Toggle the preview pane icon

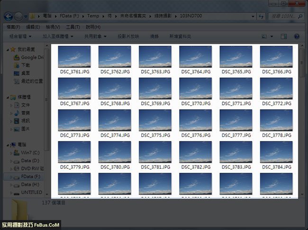284,36
